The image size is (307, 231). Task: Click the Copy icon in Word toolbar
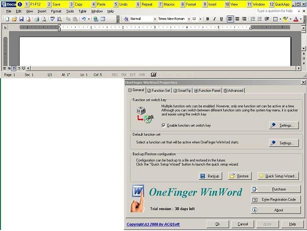coord(68,19)
